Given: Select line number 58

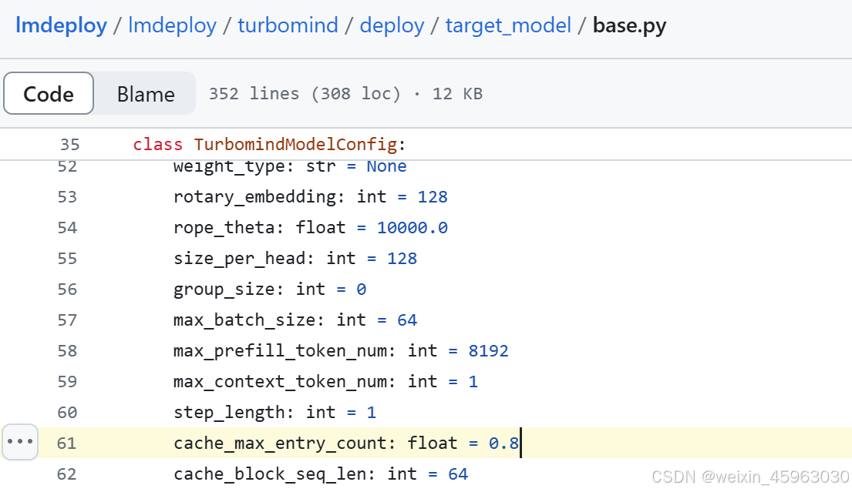Looking at the screenshot, I should tap(67, 351).
